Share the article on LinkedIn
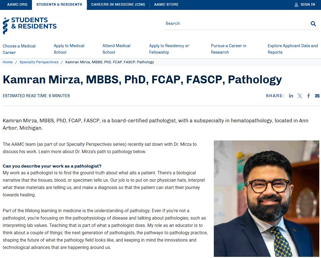This screenshot has width=321, height=258. pos(291,96)
